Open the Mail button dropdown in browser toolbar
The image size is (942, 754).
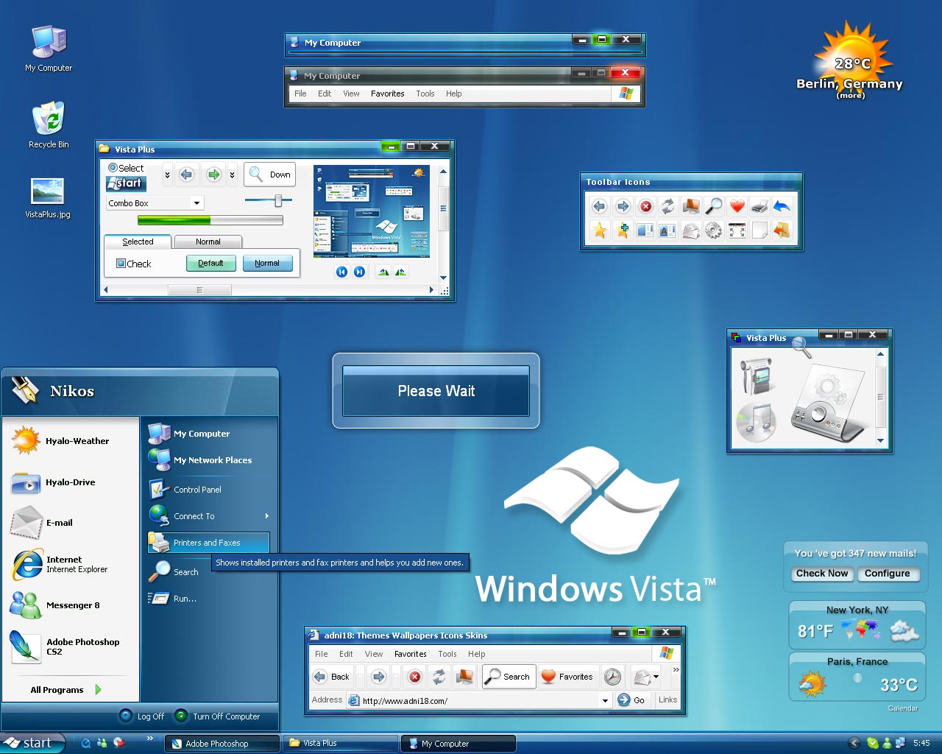(x=656, y=677)
